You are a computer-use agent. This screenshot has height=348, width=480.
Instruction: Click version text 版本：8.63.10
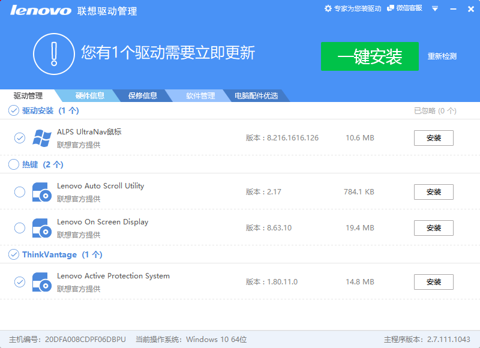coord(268,228)
